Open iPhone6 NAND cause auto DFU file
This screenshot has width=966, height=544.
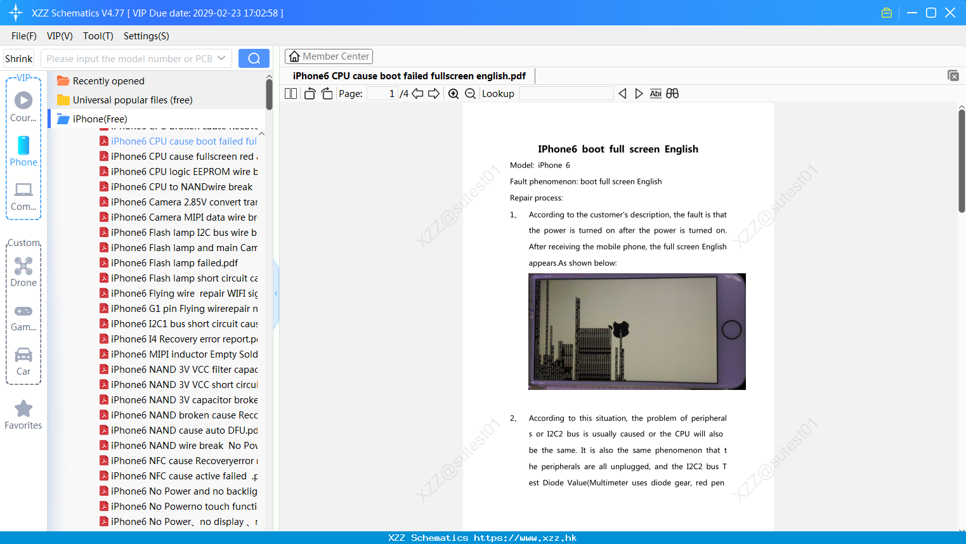click(179, 431)
